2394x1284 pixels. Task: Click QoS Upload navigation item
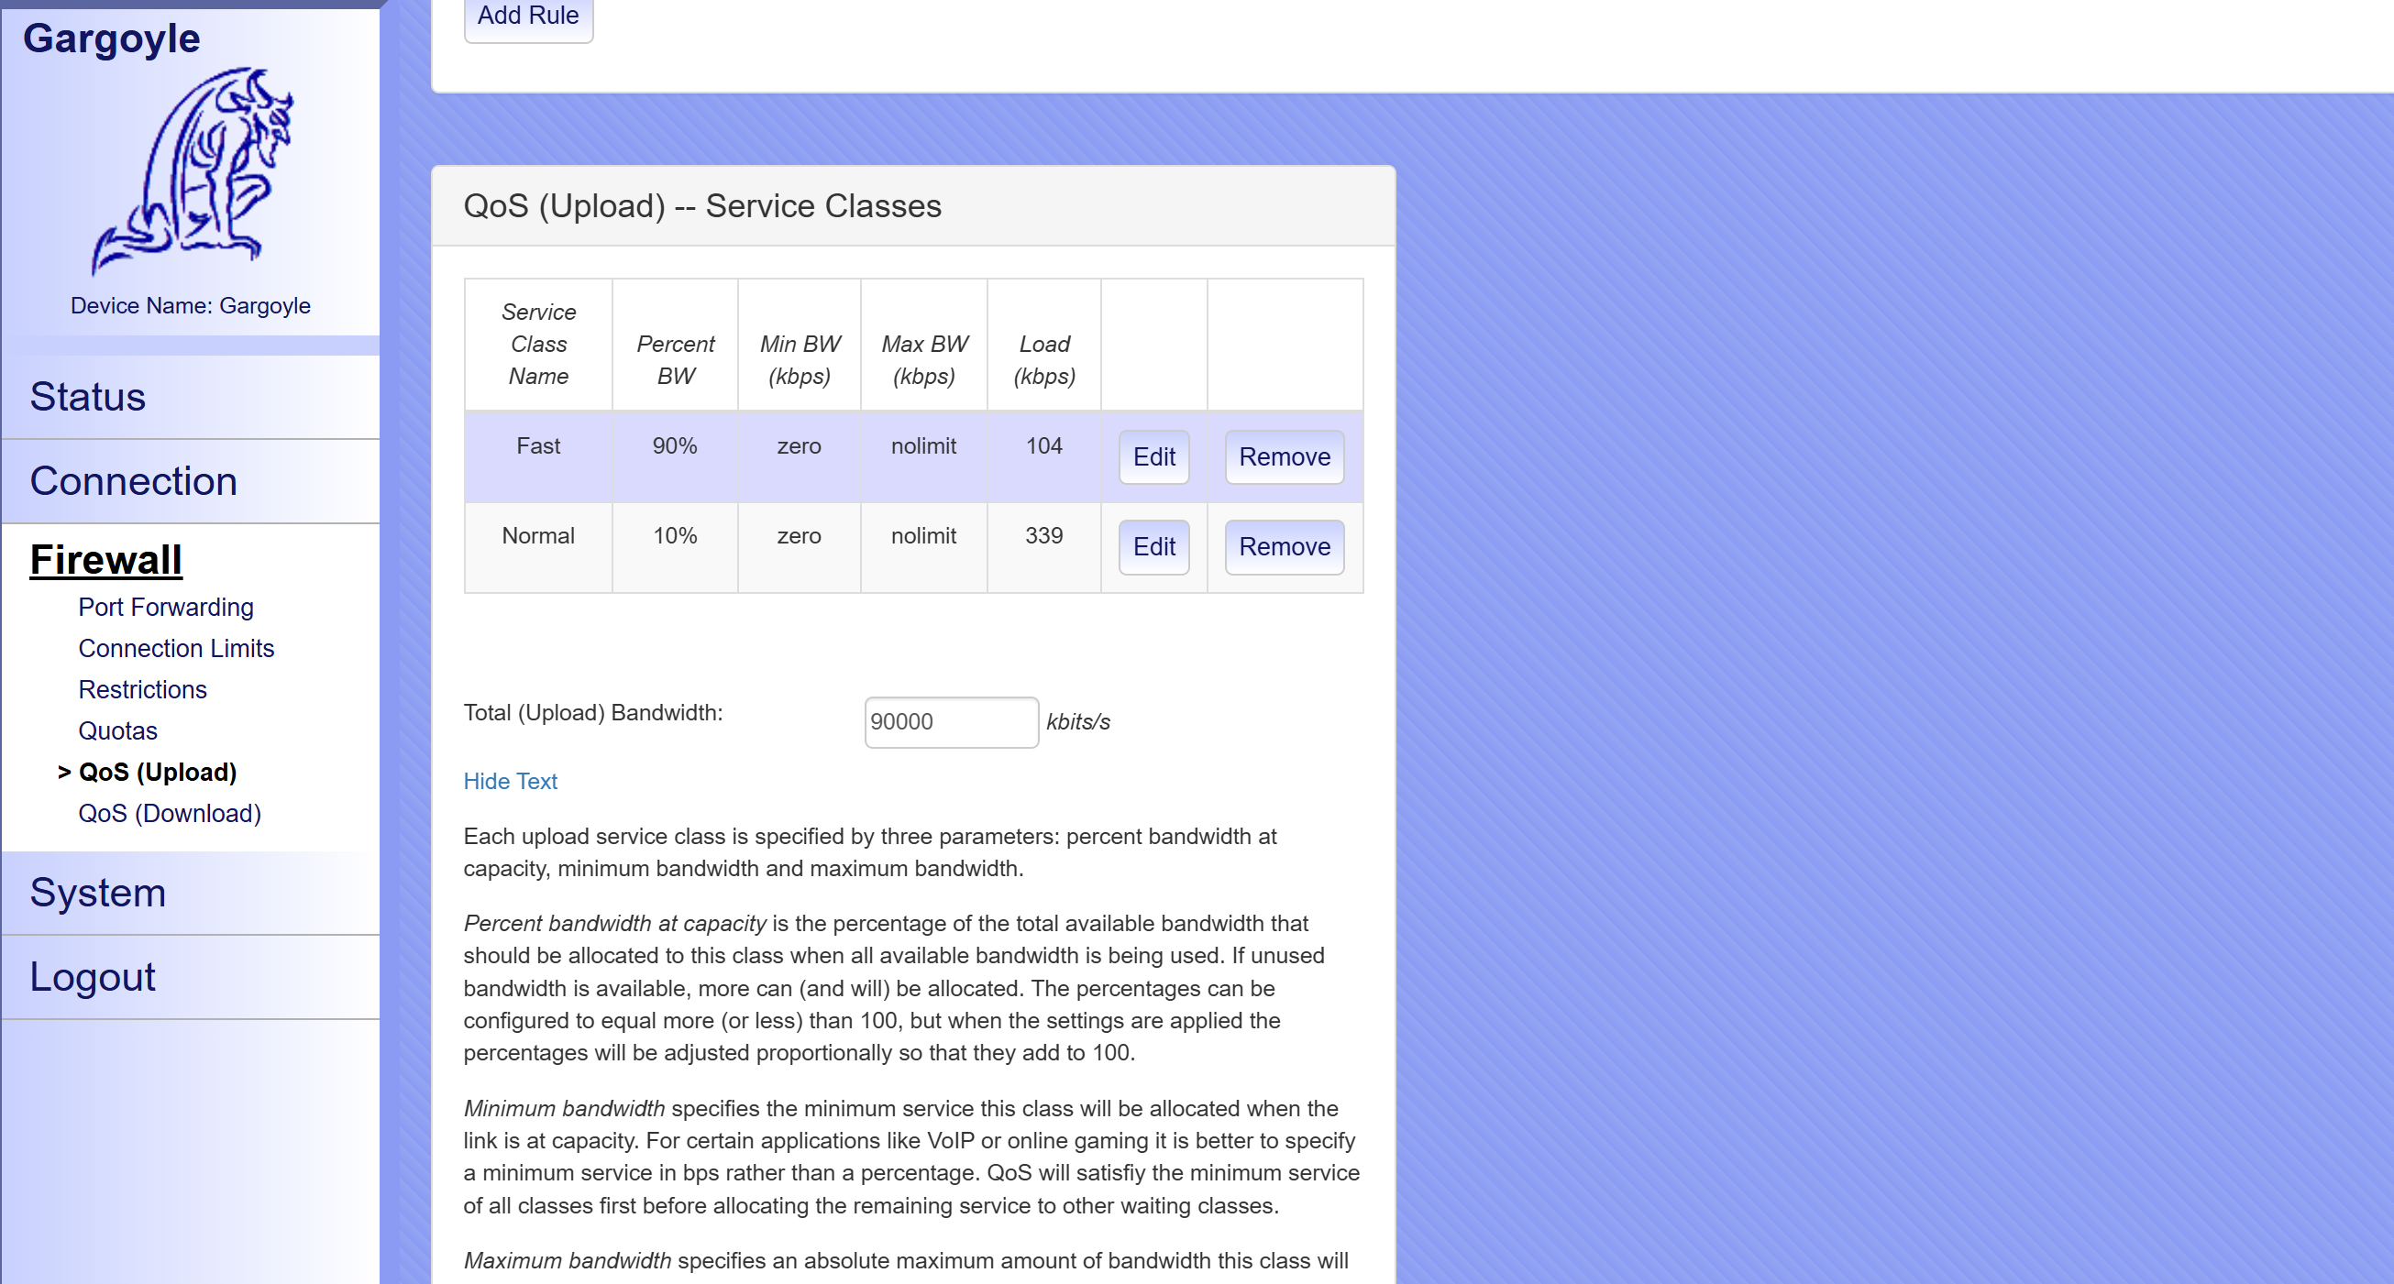[157, 771]
